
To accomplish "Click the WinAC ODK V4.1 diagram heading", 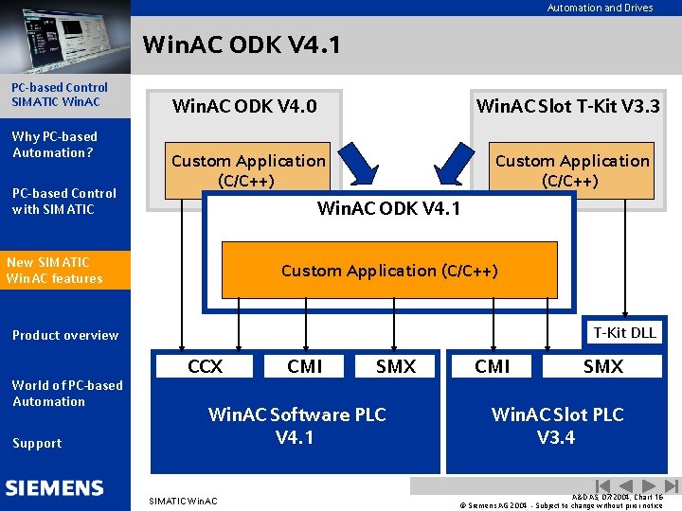I will pyautogui.click(x=389, y=208).
